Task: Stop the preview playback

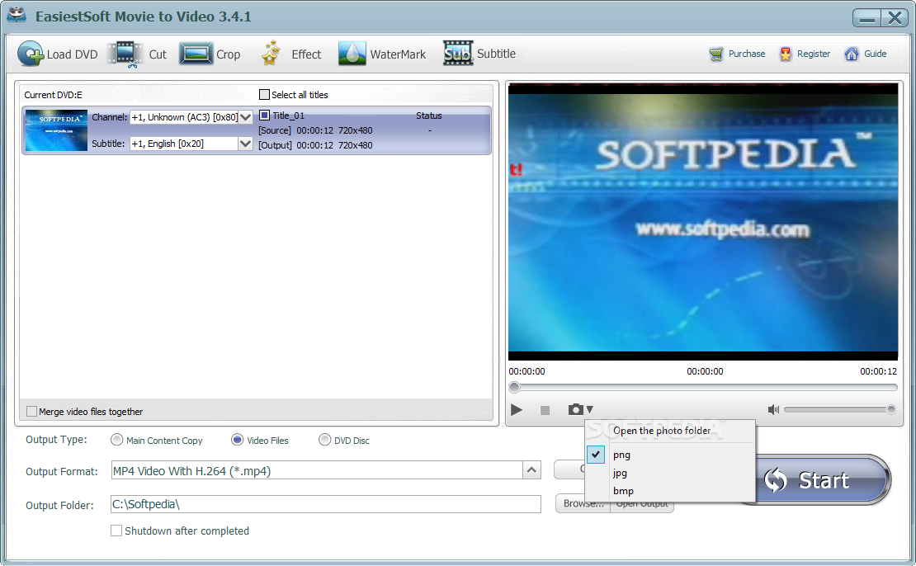Action: (545, 411)
